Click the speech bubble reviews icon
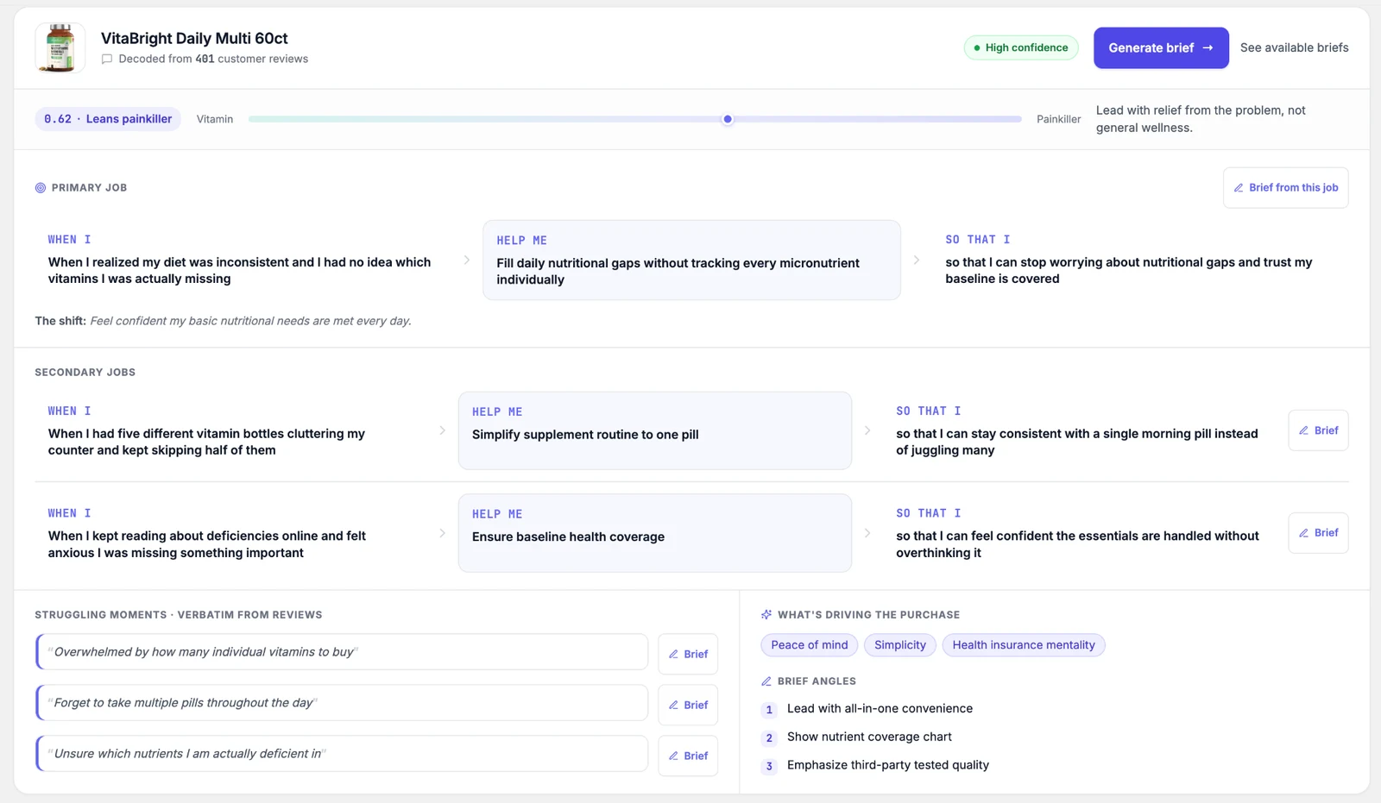The width and height of the screenshot is (1381, 803). [107, 60]
